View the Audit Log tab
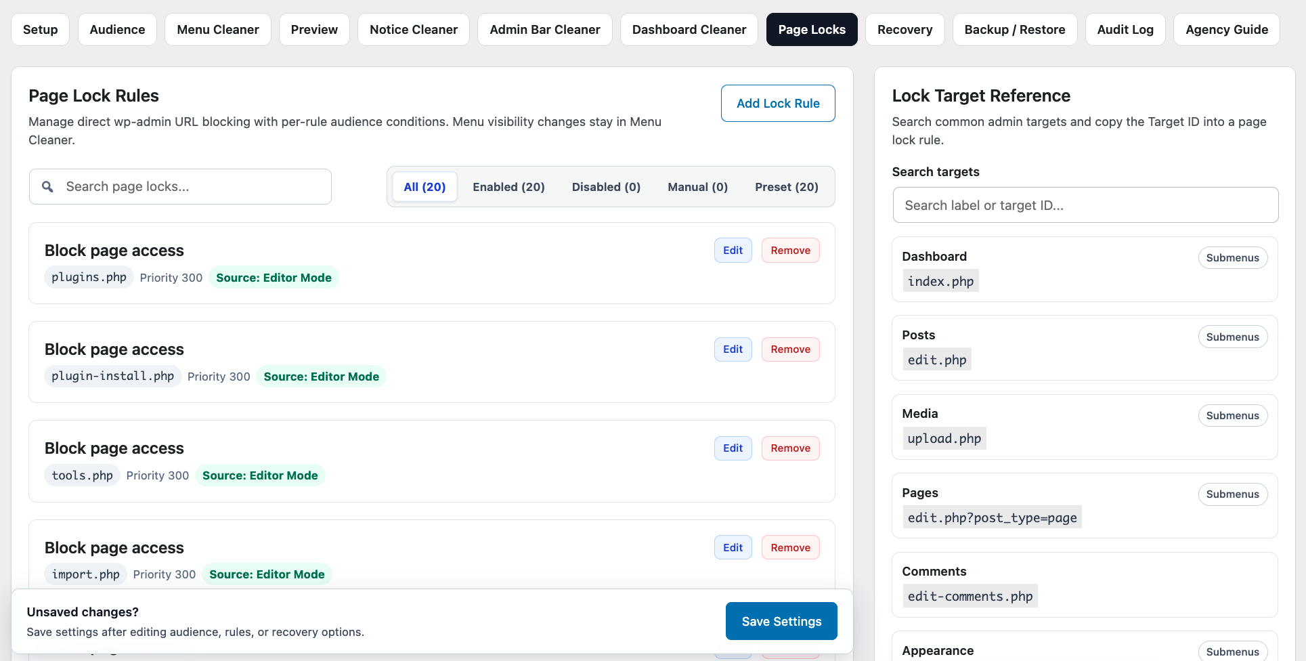 (1125, 30)
